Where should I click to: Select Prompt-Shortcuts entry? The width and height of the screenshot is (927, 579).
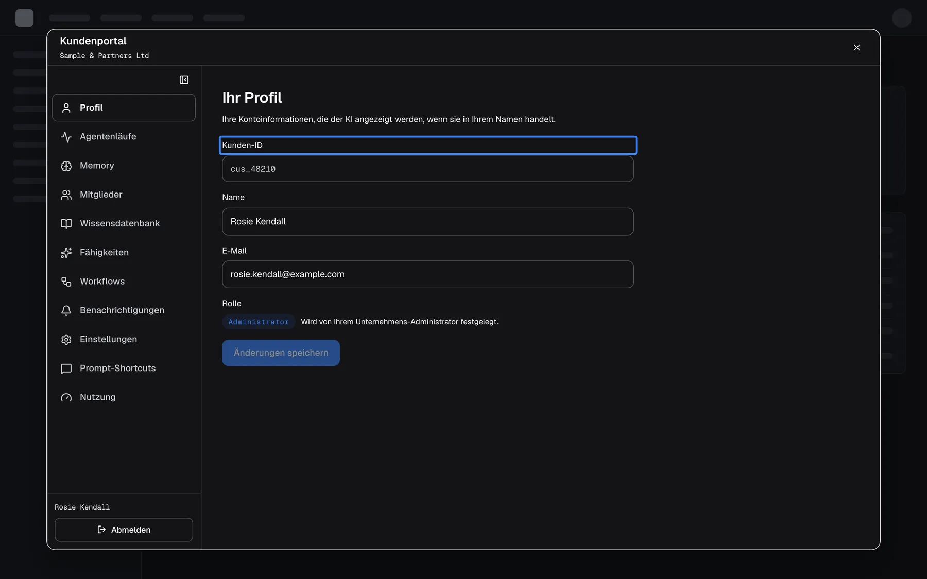coord(124,369)
